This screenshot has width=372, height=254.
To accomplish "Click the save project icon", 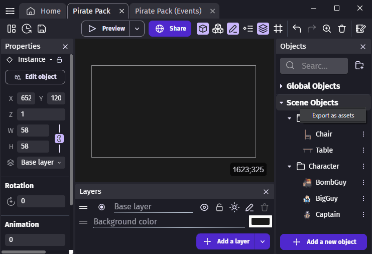I will pyautogui.click(x=42, y=29).
